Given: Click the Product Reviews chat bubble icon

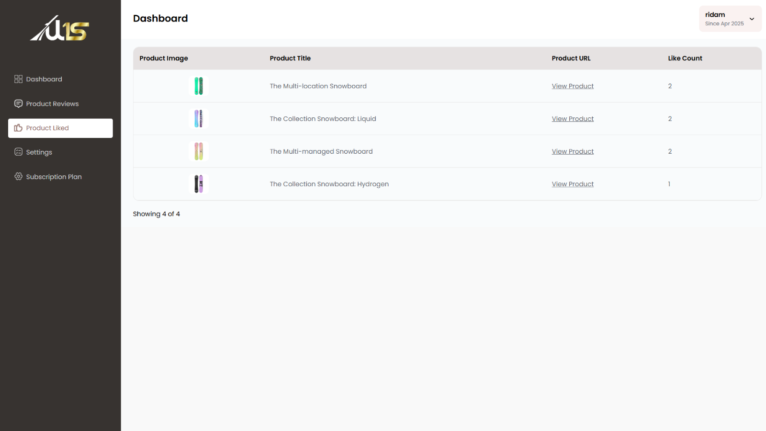Looking at the screenshot, I should click(18, 103).
